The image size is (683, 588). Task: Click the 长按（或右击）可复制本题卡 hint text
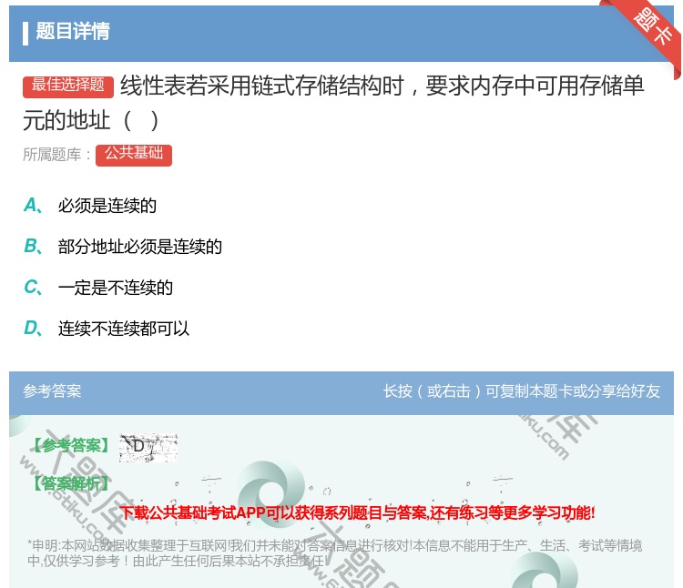522,390
